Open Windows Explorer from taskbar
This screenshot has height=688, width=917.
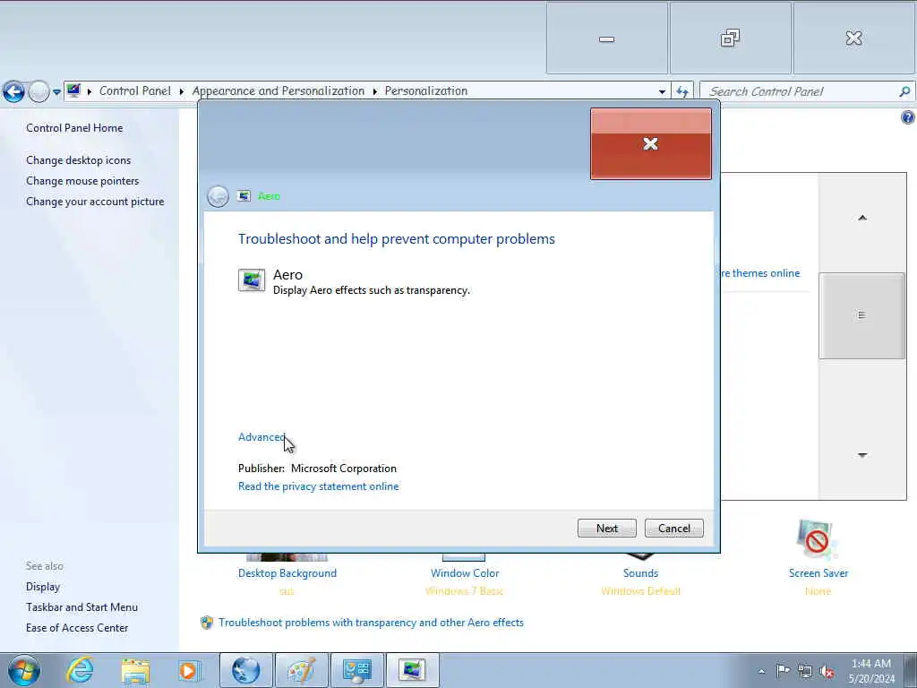click(136, 670)
